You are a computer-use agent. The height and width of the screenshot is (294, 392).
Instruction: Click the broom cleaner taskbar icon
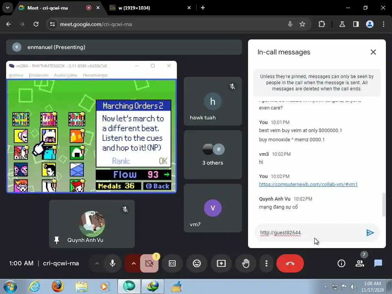point(176,286)
